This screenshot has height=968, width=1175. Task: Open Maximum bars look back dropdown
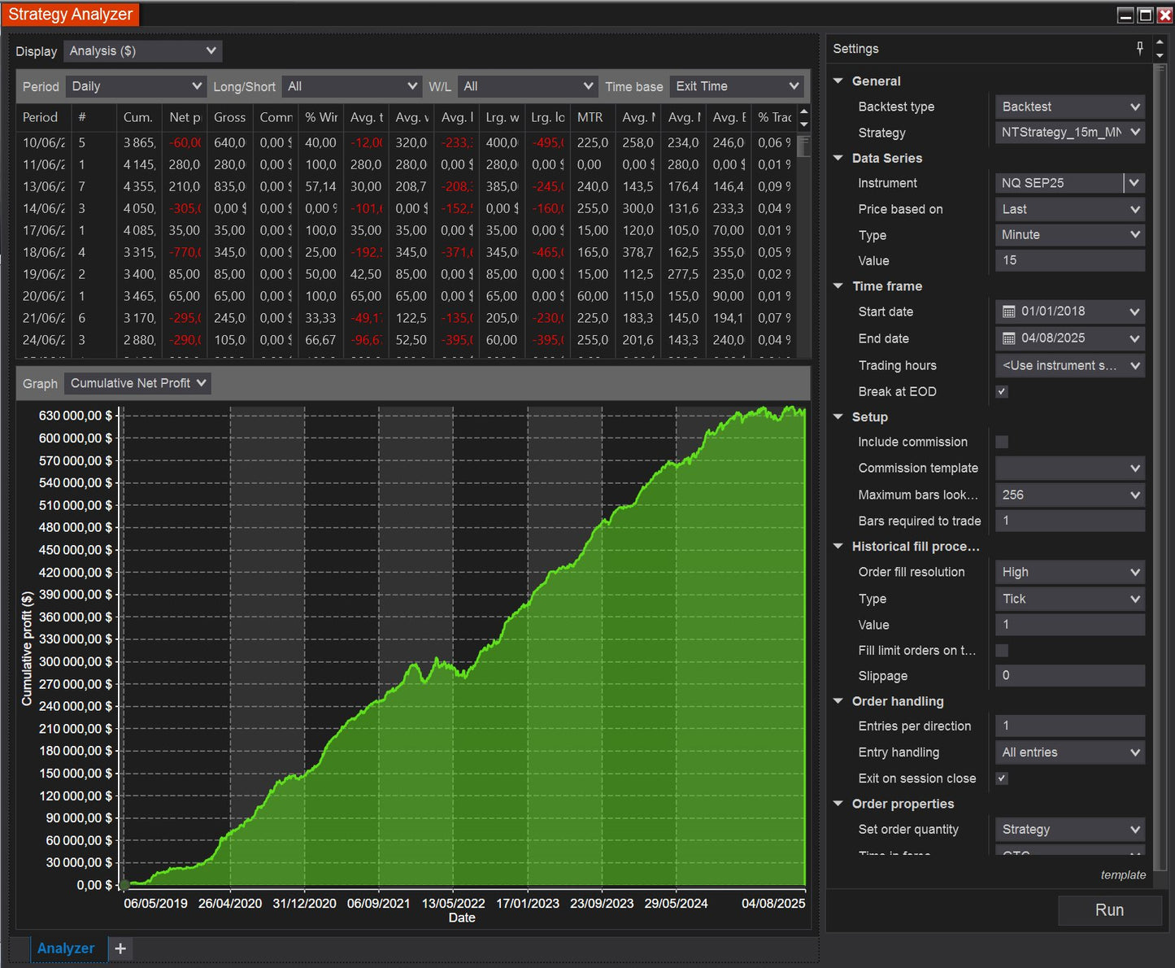click(x=1070, y=495)
